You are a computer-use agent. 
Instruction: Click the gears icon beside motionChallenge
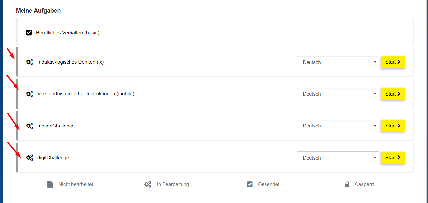(x=30, y=126)
